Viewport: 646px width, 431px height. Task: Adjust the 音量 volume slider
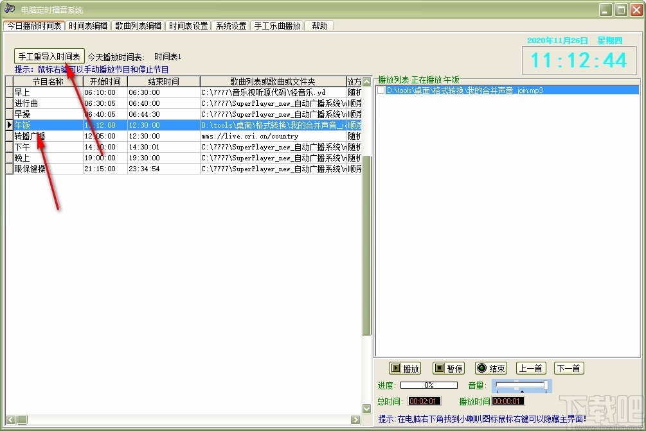[x=522, y=385]
